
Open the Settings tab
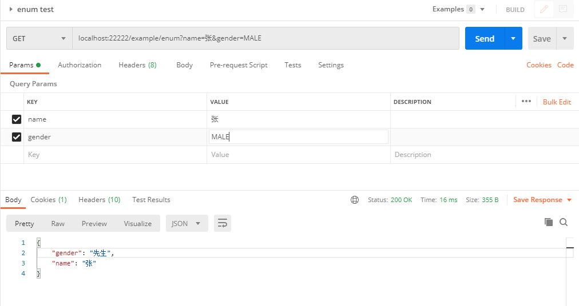point(331,65)
